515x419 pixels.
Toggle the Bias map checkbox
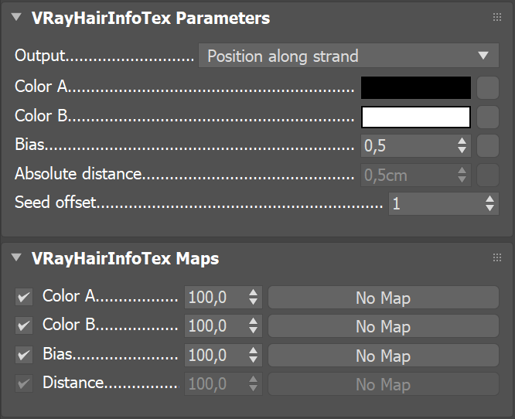point(24,355)
